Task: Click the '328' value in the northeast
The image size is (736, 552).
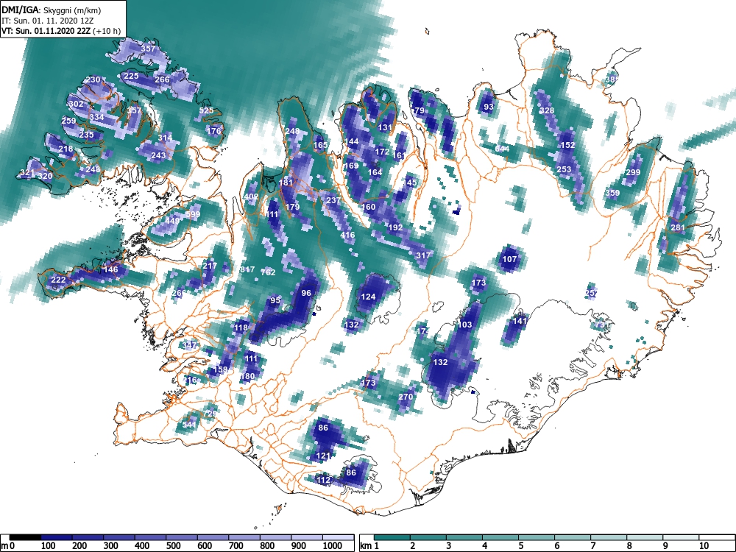Action: click(546, 111)
